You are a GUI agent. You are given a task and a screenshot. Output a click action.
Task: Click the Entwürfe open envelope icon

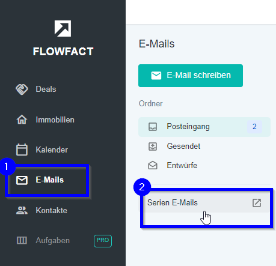coord(153,165)
